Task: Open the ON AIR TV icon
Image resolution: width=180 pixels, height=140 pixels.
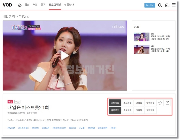Action: [167, 5]
